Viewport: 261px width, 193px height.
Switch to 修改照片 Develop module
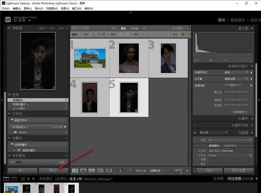point(239,20)
